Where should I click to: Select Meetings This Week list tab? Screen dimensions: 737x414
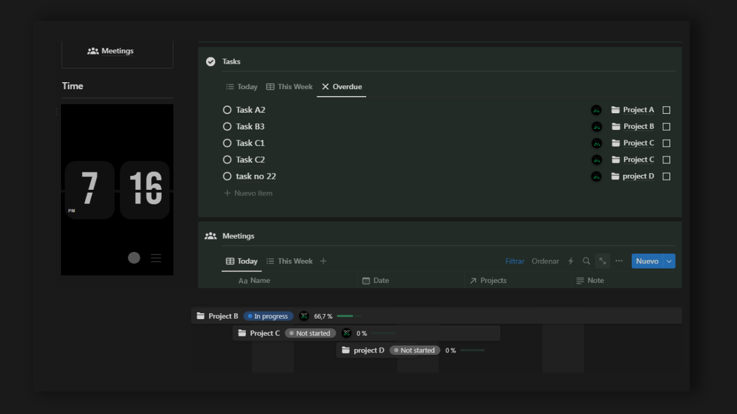pyautogui.click(x=290, y=261)
